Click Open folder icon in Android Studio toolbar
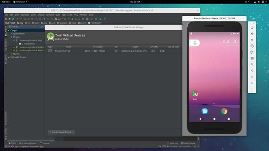The image size is (269, 151). click(6, 19)
